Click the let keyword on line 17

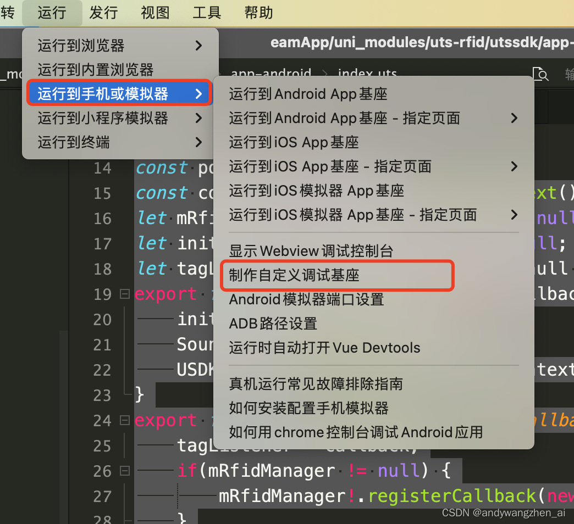[152, 243]
